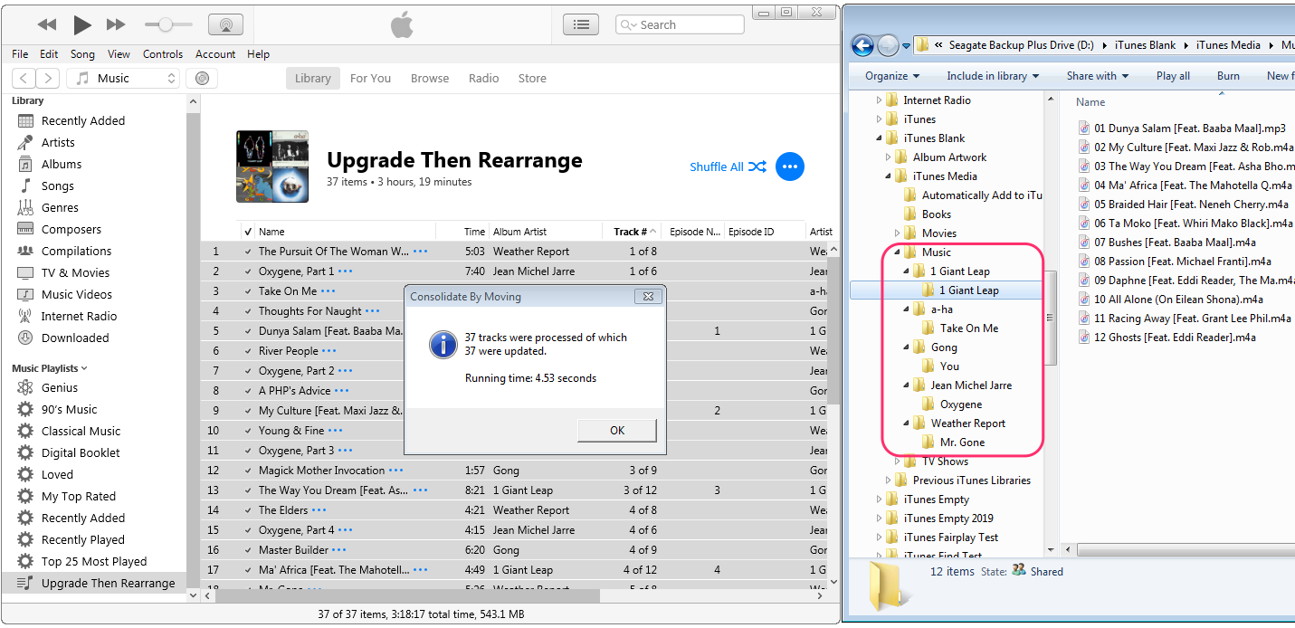
Task: Open the Help menu in iTunes
Action: [259, 54]
